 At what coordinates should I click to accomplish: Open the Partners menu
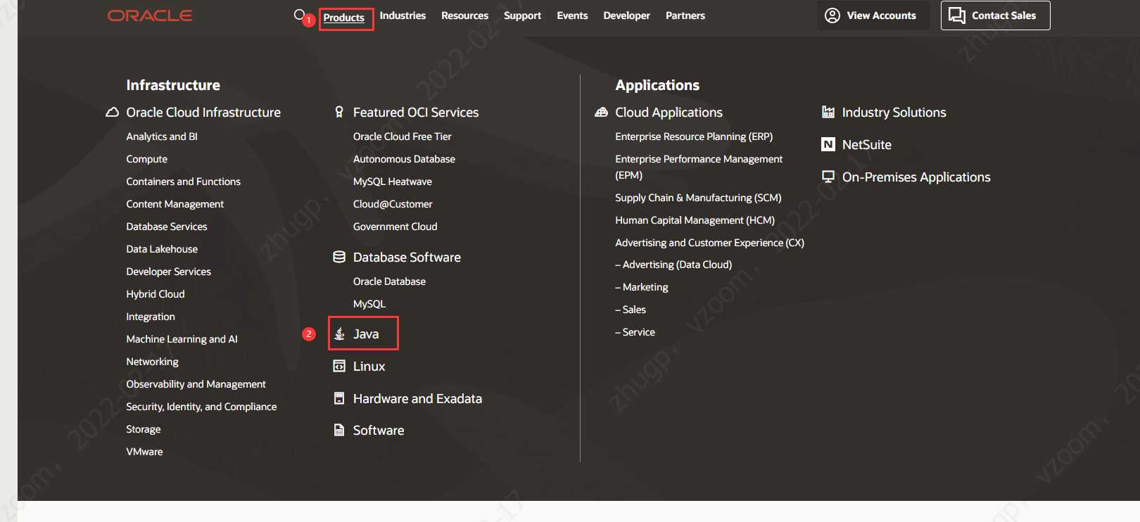click(685, 15)
